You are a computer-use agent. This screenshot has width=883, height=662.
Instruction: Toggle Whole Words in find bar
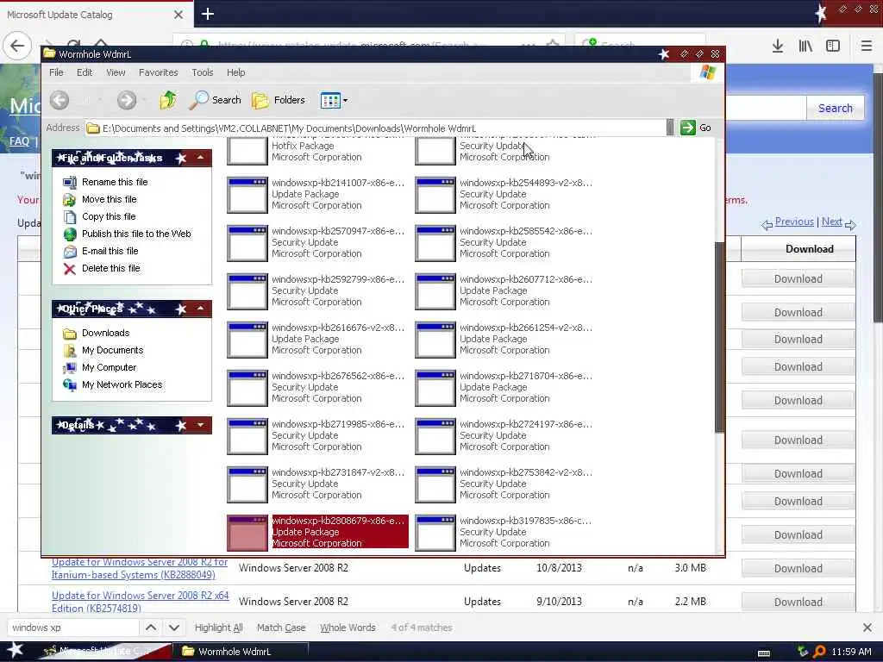click(348, 628)
